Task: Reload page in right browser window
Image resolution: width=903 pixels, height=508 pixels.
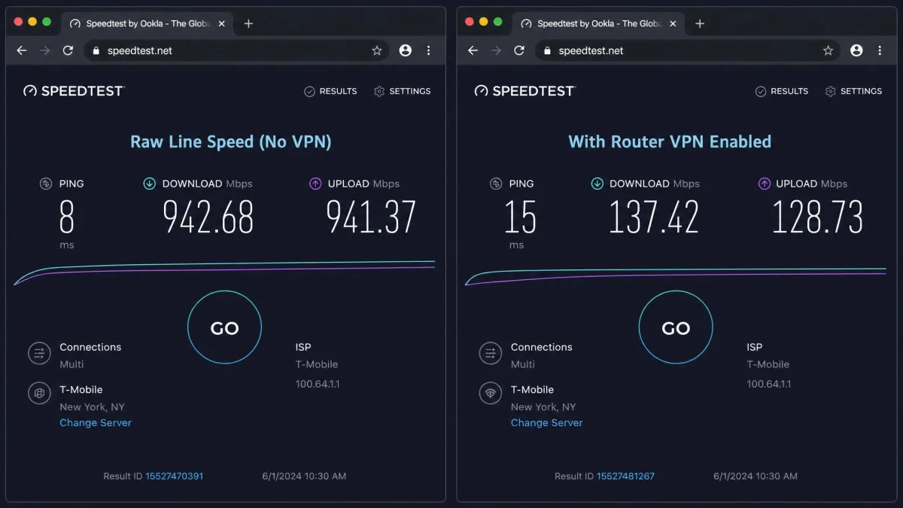Action: [x=519, y=50]
